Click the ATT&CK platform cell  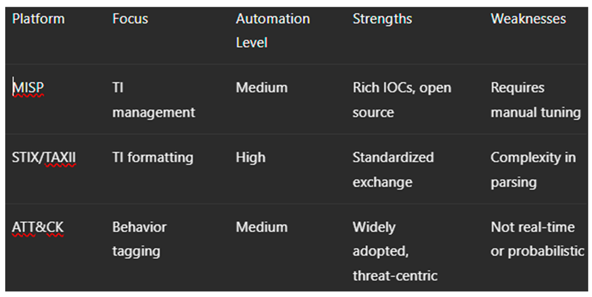38,227
